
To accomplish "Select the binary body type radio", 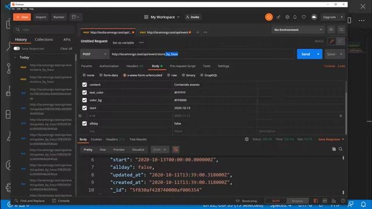I will coord(183,75).
